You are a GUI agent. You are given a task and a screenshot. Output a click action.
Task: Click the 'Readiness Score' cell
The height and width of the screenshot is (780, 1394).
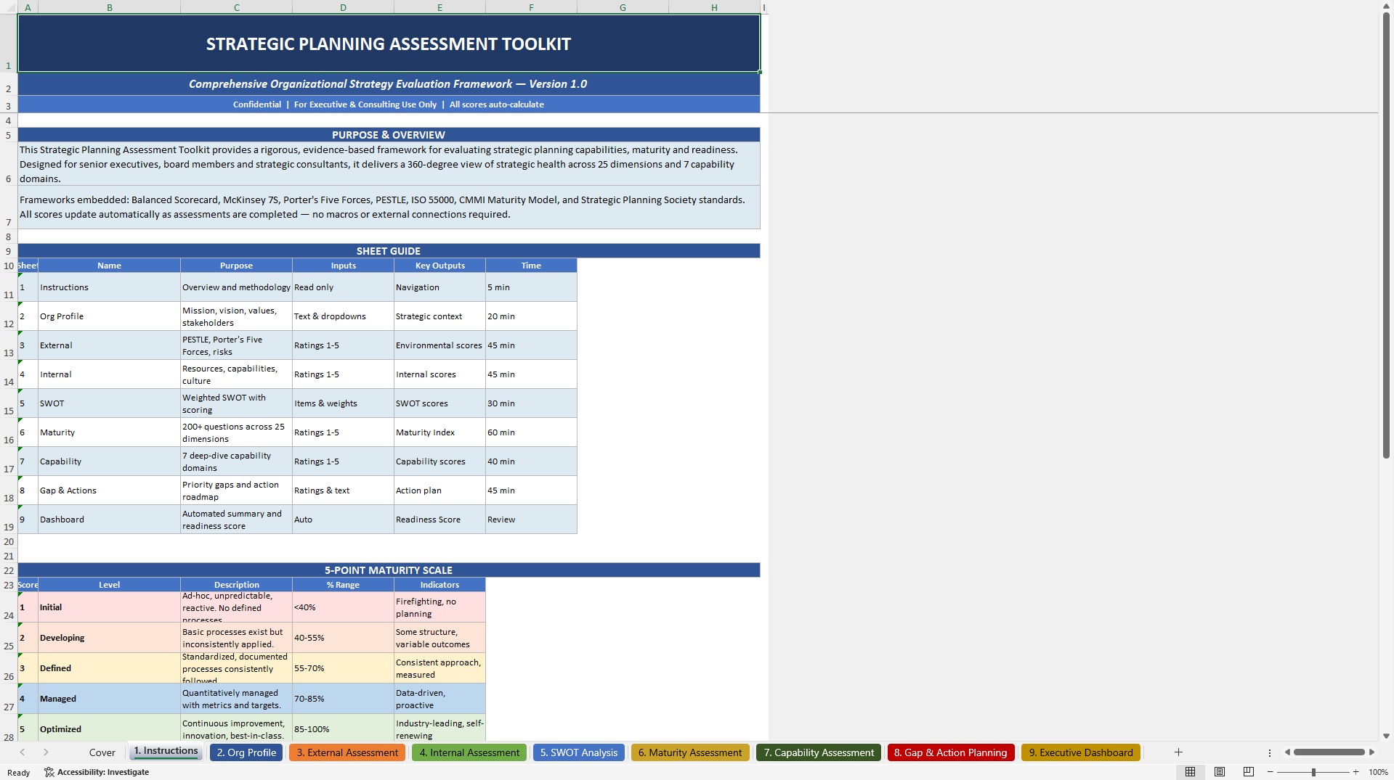pyautogui.click(x=439, y=520)
